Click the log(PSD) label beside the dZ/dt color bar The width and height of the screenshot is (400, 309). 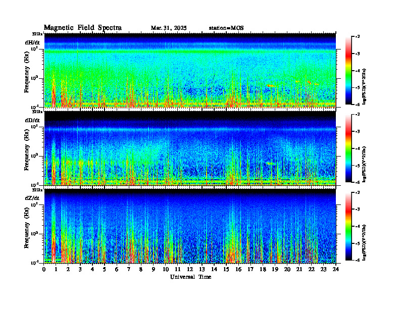pyautogui.click(x=364, y=242)
